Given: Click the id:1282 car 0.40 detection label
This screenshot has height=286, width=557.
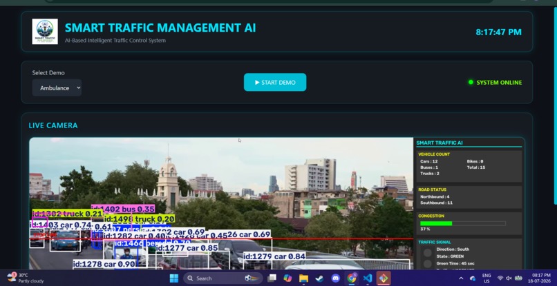Looking at the screenshot, I should [135, 236].
